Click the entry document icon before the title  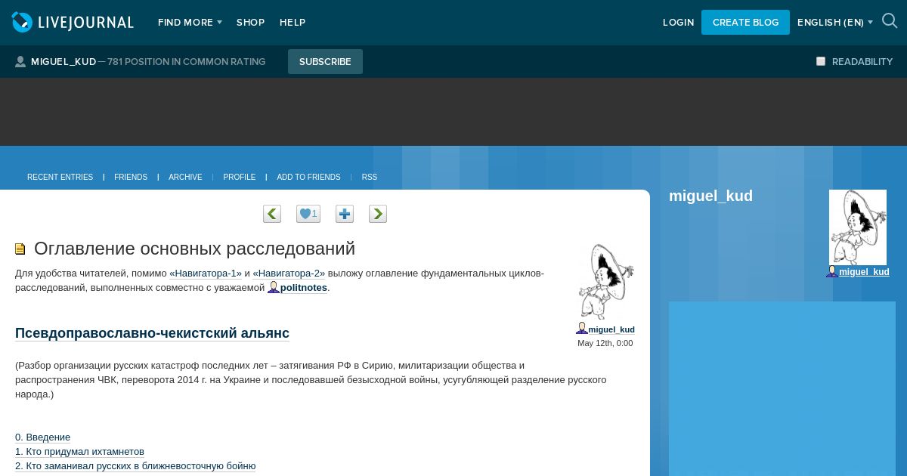point(20,249)
